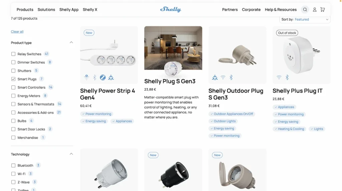The width and height of the screenshot is (342, 191).
Task: Uncheck the Smart Plugs filter
Action: (x=13, y=79)
